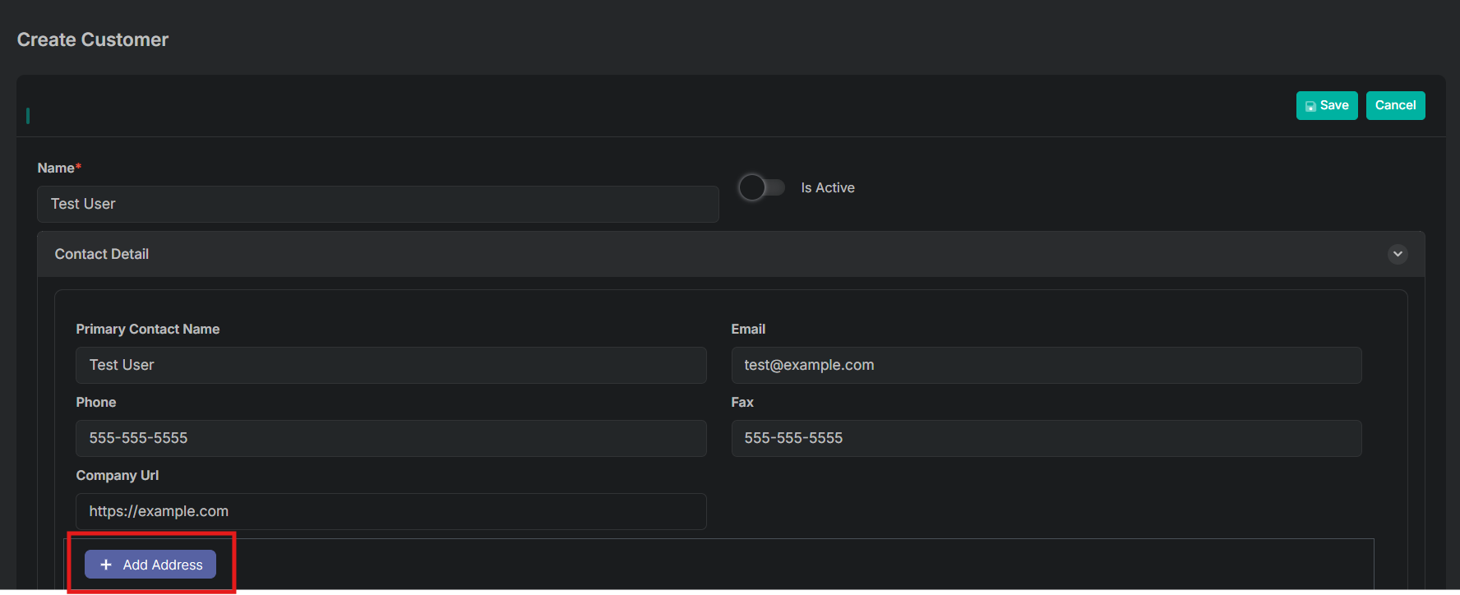Click the Add Address button
The image size is (1460, 595).
(x=150, y=565)
